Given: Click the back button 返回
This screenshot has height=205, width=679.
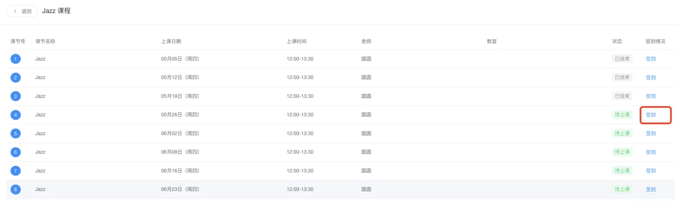Looking at the screenshot, I should 23,11.
